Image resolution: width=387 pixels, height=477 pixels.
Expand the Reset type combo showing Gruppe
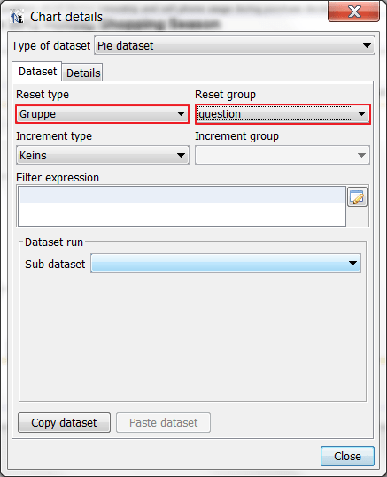pos(103,114)
